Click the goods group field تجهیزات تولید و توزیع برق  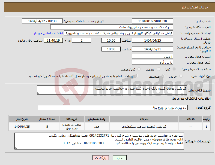[113, 108]
